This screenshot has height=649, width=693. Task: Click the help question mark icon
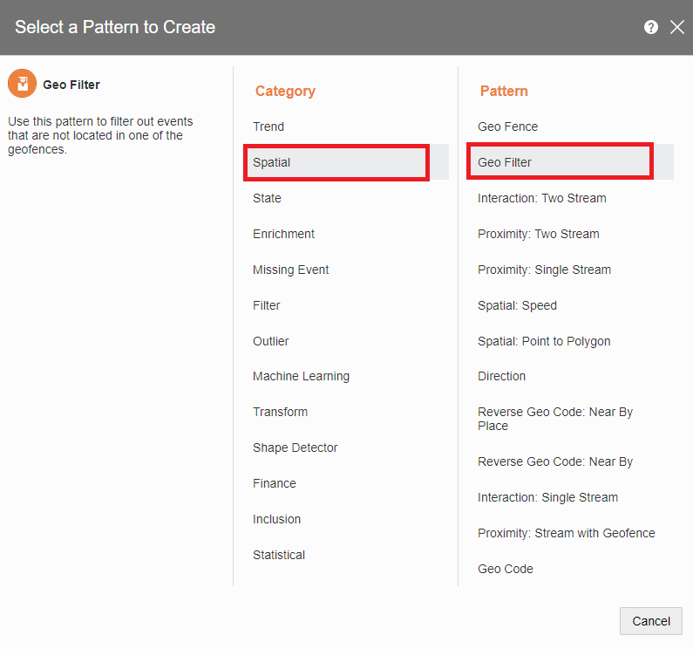point(650,27)
